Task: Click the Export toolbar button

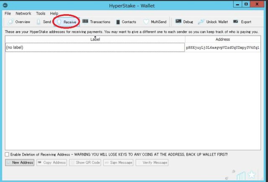Action: point(242,22)
